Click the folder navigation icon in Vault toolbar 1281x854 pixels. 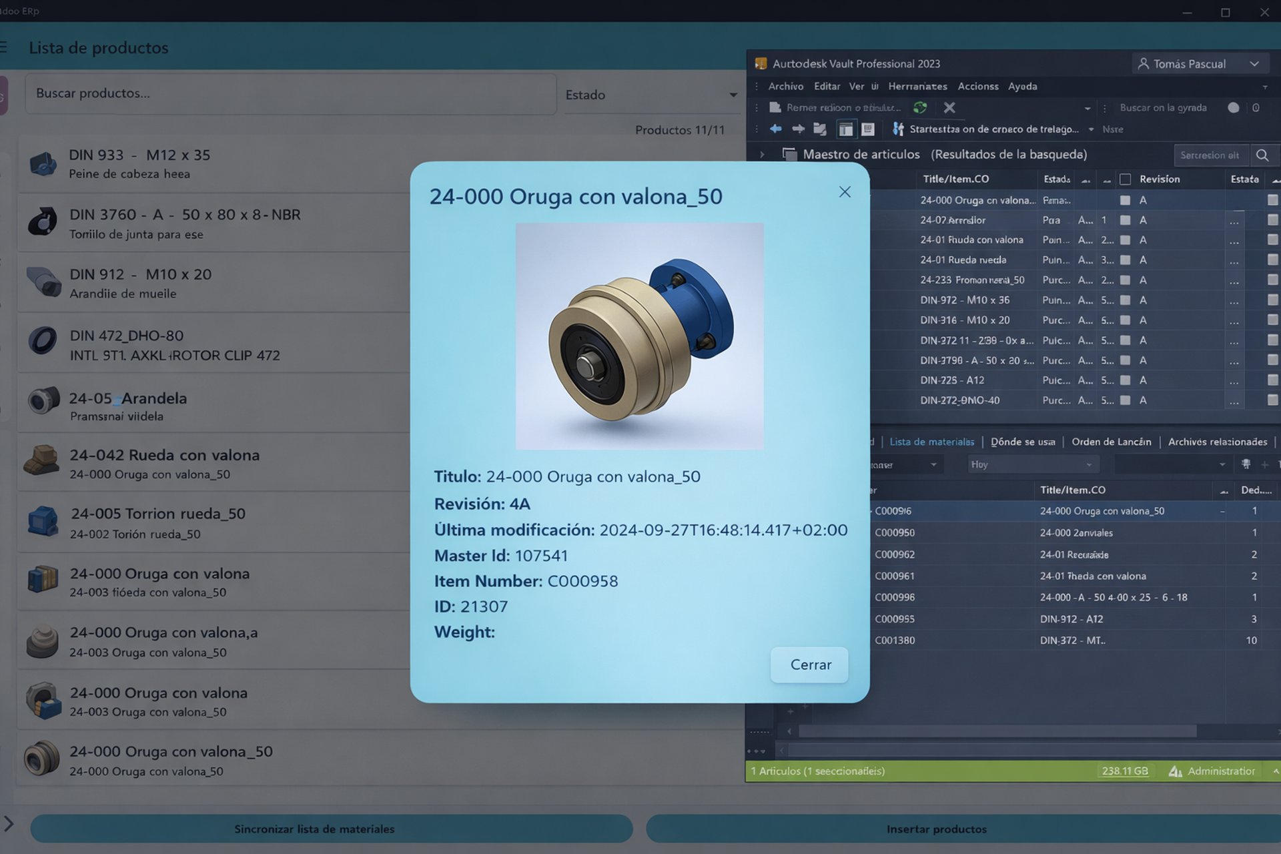pyautogui.click(x=820, y=129)
